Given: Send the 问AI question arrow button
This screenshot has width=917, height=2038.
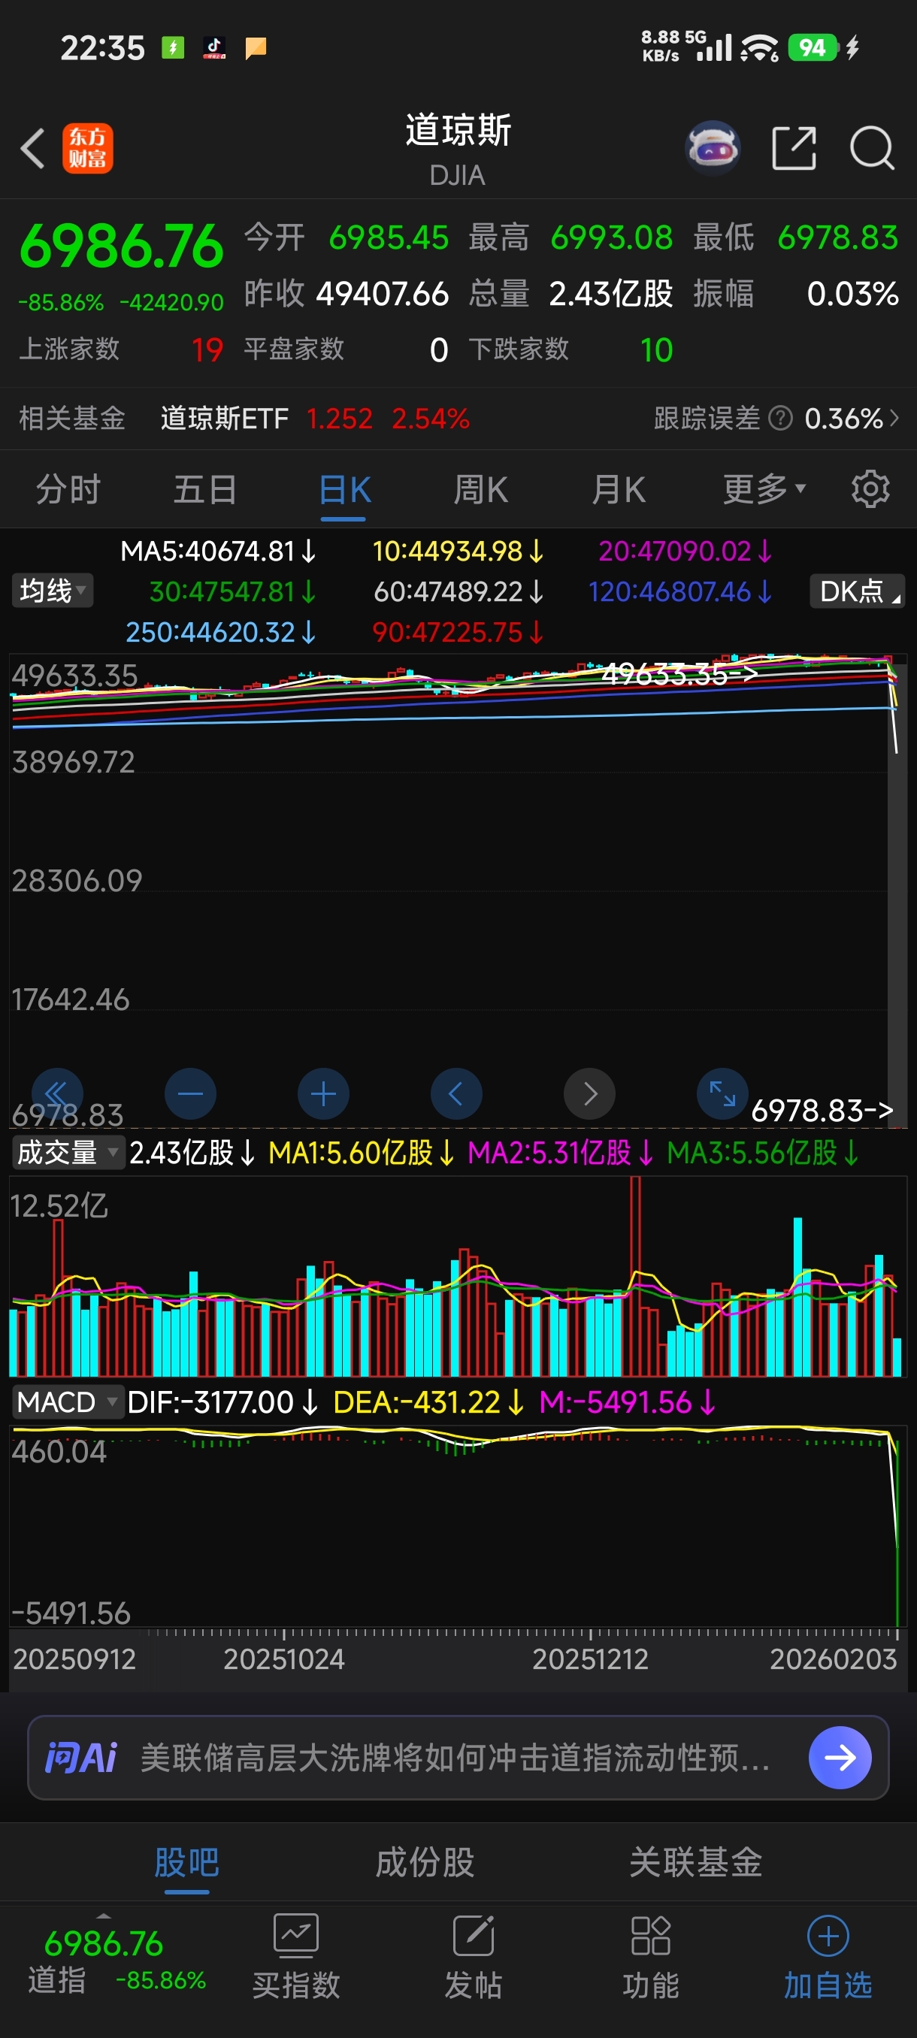Looking at the screenshot, I should [840, 1757].
